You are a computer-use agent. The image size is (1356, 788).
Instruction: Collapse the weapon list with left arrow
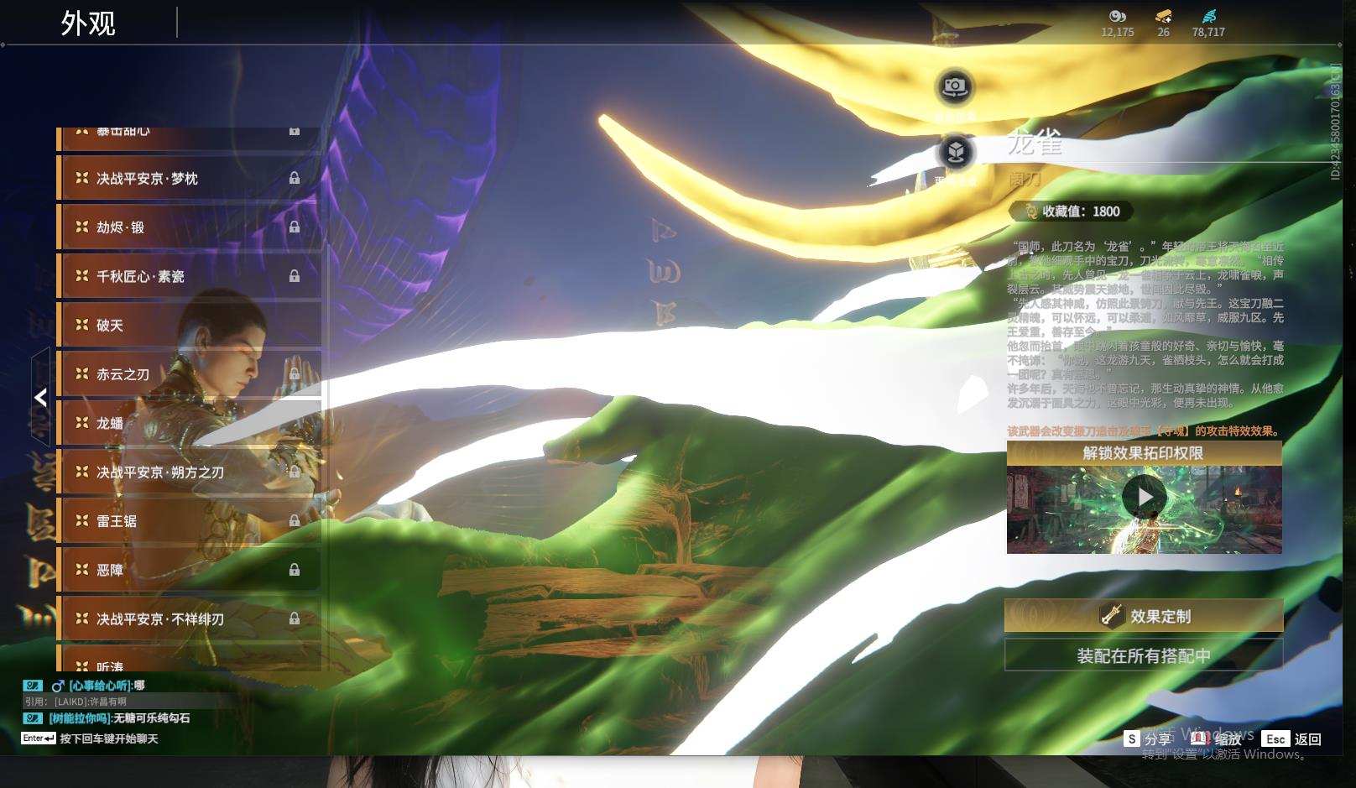pyautogui.click(x=40, y=398)
